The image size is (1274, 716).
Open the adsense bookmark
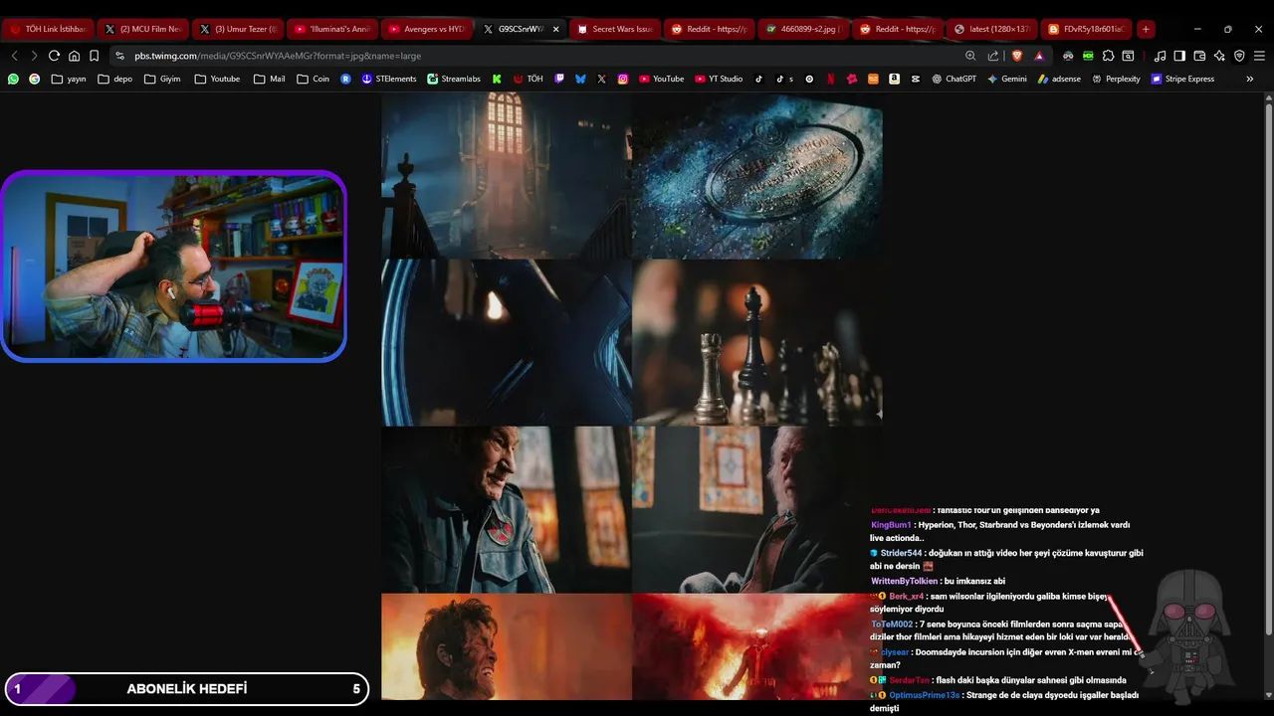point(1059,79)
